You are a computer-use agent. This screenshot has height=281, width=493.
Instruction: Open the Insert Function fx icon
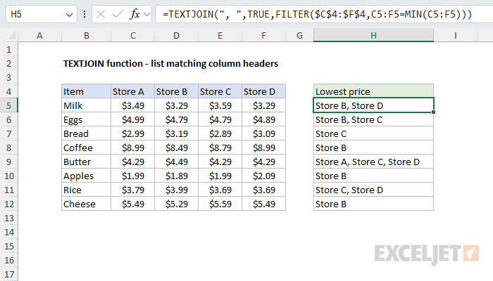tap(135, 15)
